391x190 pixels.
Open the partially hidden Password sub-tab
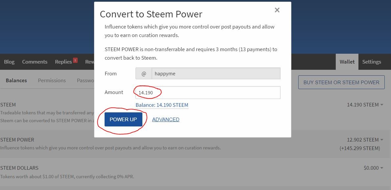[86, 81]
